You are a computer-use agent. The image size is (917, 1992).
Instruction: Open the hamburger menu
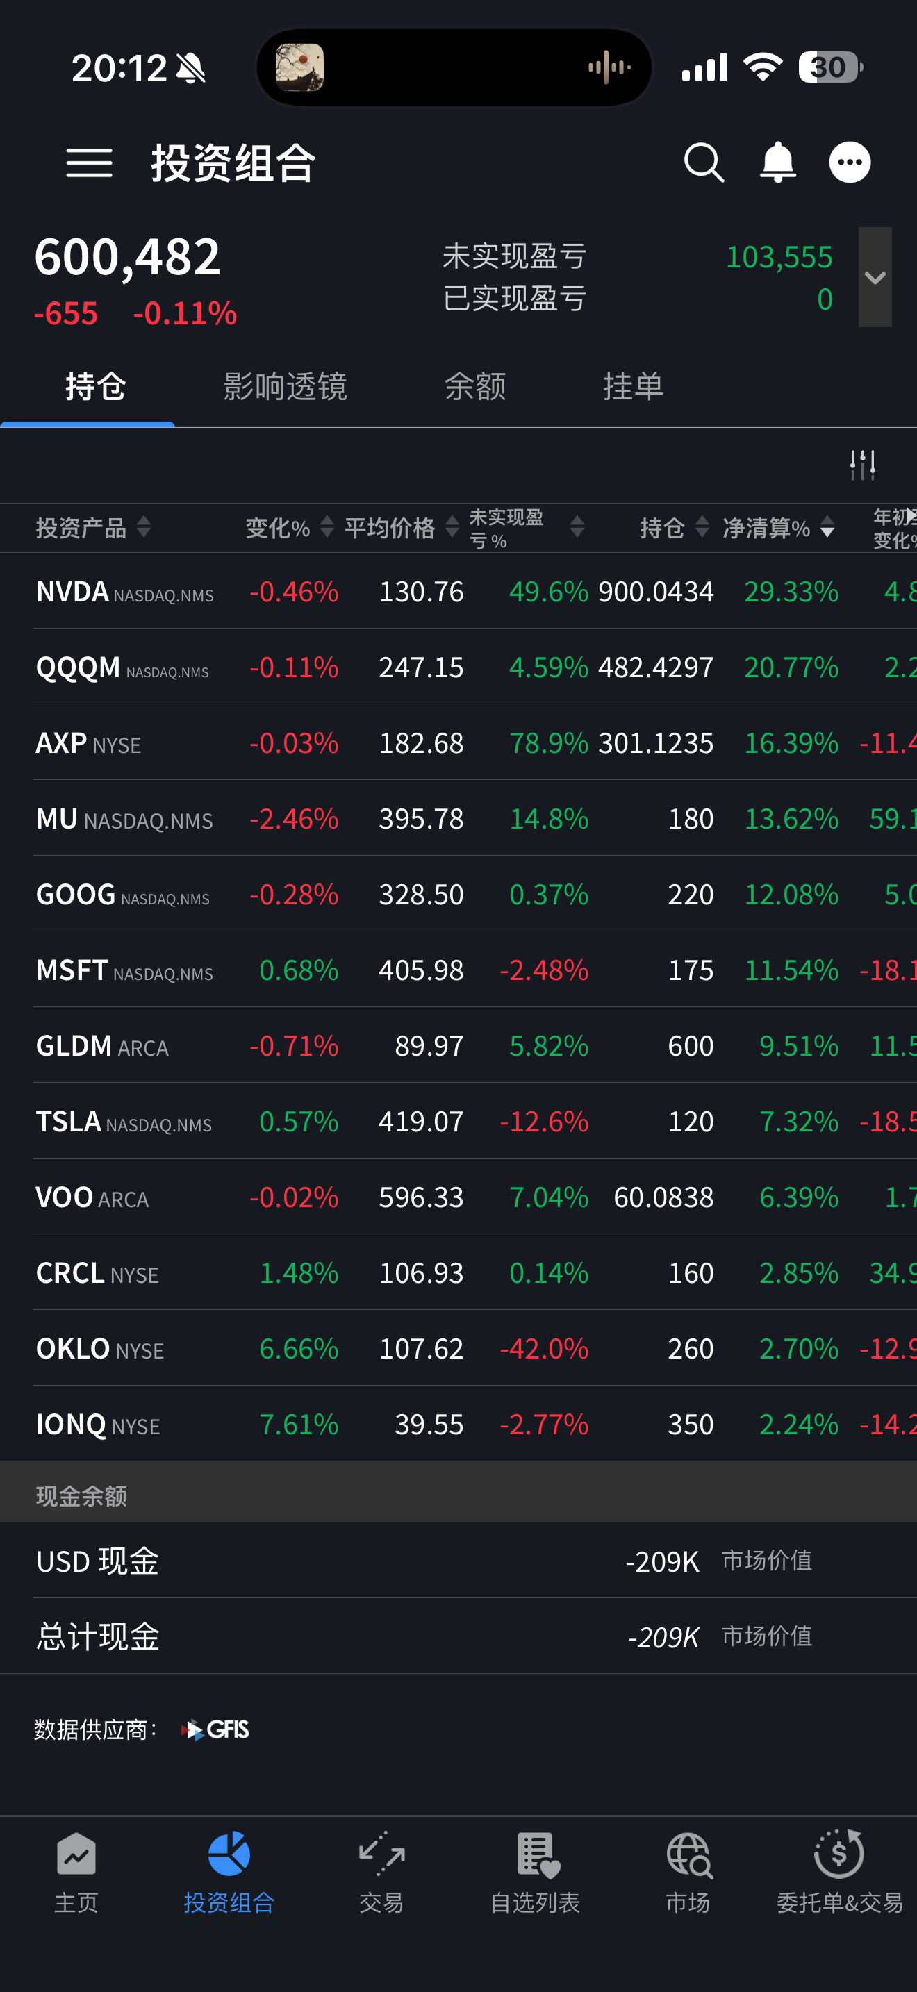point(89,163)
